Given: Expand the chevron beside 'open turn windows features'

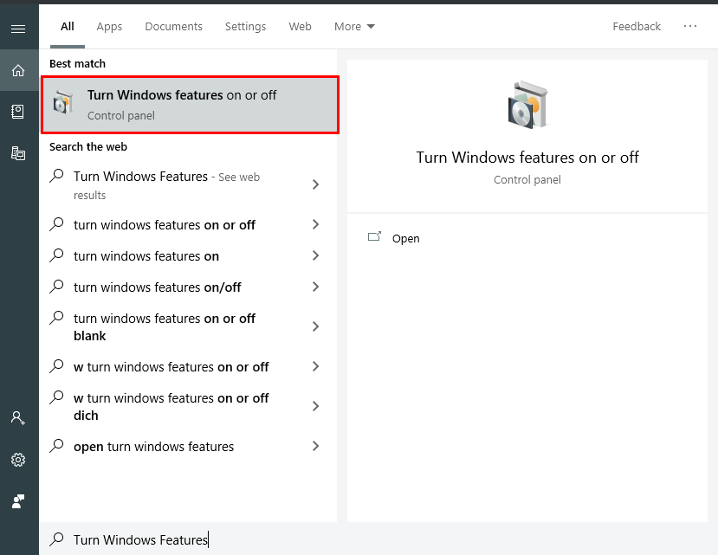Looking at the screenshot, I should pos(316,446).
